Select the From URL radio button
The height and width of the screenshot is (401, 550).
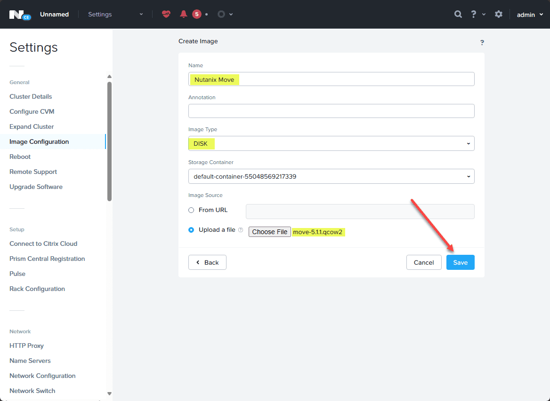coord(191,210)
